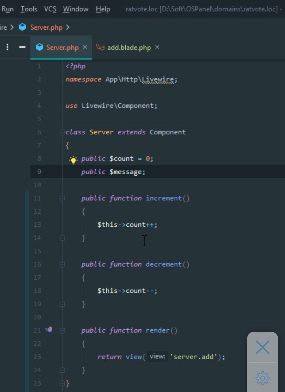This screenshot has width=285, height=392.
Task: Open the Help menu
Action: point(103,9)
